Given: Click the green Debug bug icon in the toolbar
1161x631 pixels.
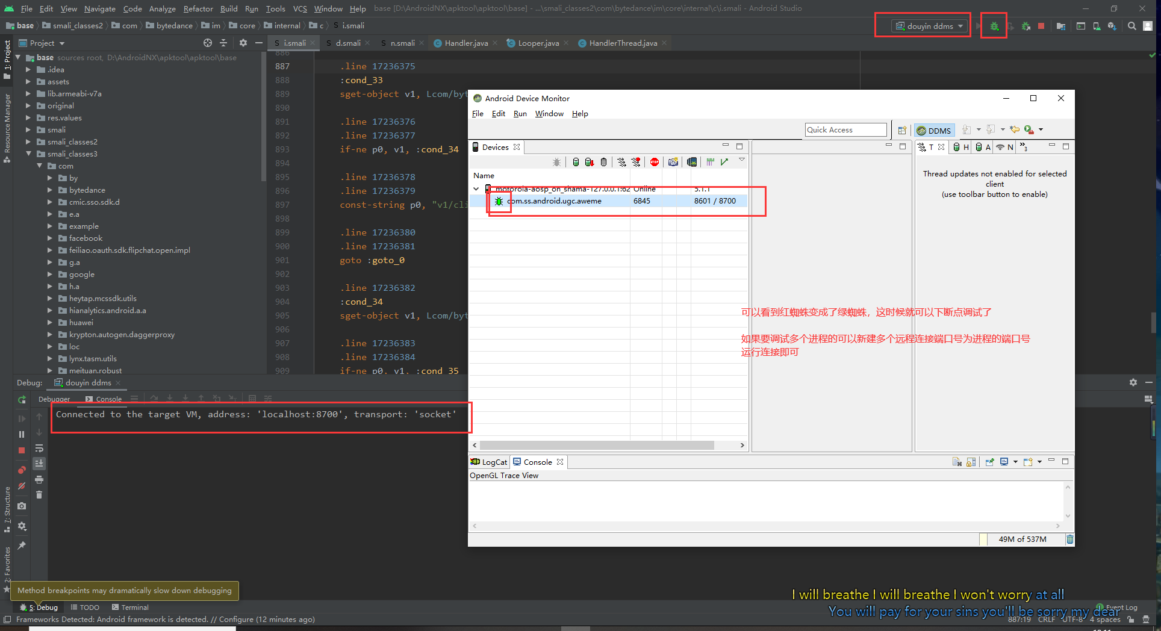Looking at the screenshot, I should (x=994, y=26).
